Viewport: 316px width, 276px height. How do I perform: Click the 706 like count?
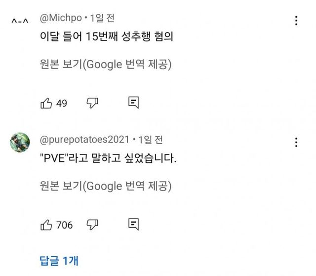click(65, 225)
